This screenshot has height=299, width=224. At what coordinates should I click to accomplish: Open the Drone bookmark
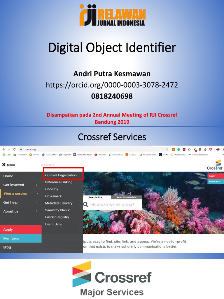(x=34, y=155)
